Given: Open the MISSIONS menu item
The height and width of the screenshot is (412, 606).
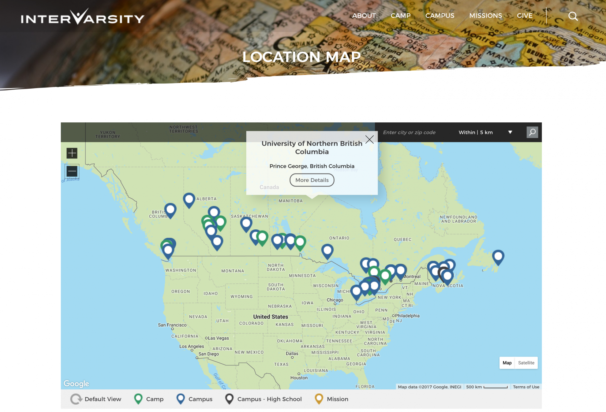Looking at the screenshot, I should (485, 16).
